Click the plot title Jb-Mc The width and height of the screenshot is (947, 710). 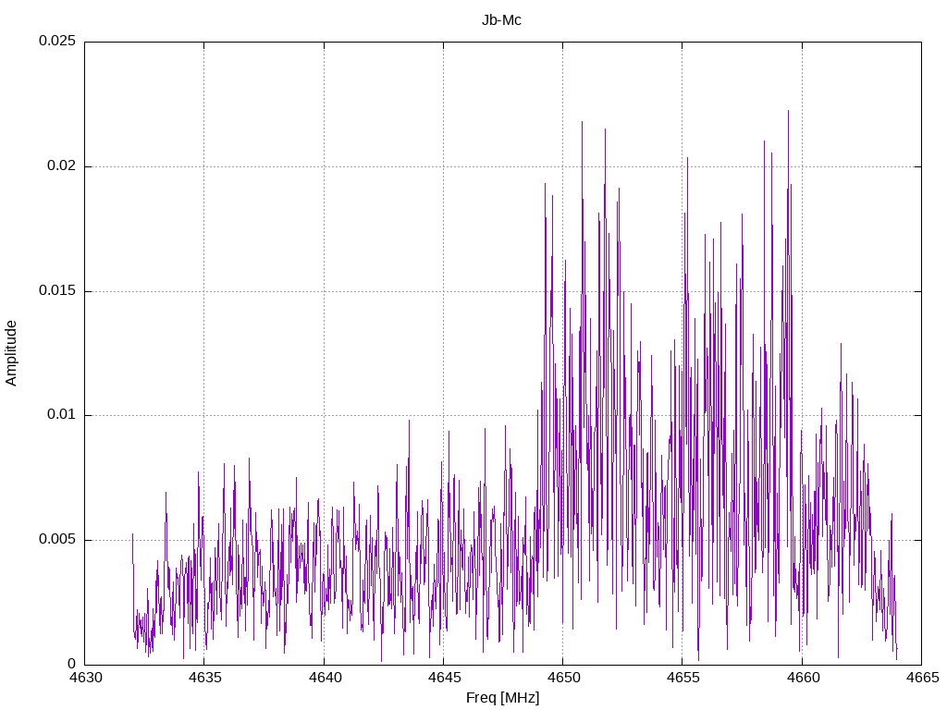[x=501, y=20]
